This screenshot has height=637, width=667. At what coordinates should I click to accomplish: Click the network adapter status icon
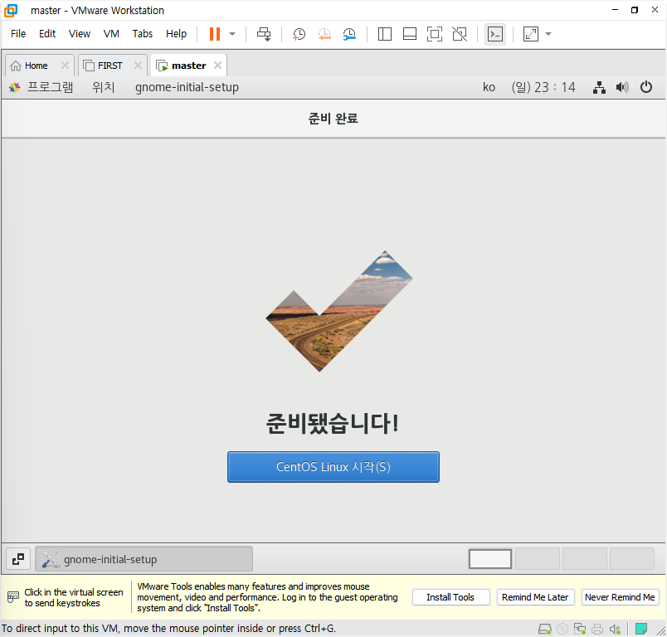579,629
